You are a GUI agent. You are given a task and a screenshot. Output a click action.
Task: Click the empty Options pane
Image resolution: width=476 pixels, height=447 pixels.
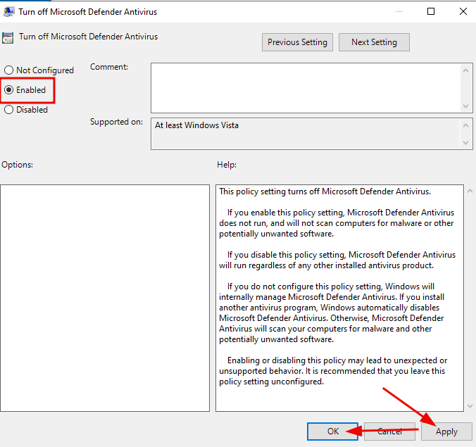coord(105,298)
